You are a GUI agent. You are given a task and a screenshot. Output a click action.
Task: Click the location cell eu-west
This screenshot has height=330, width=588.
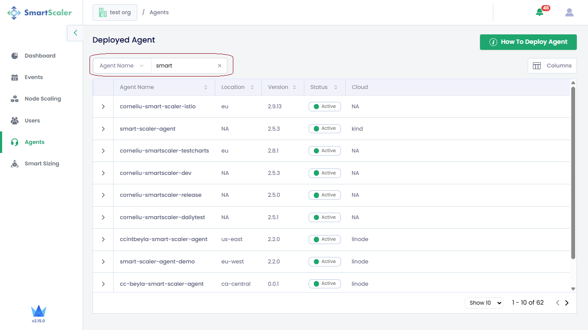232,262
